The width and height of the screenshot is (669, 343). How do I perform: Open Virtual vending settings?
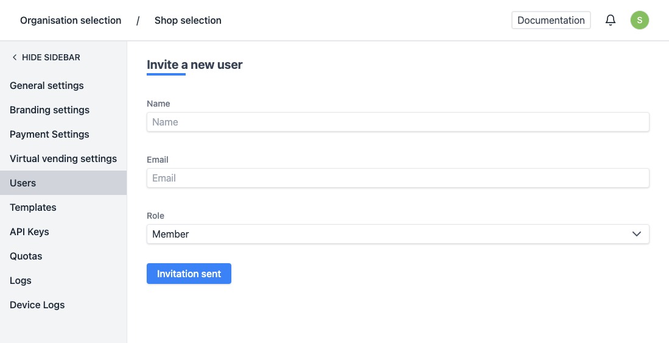coord(63,158)
